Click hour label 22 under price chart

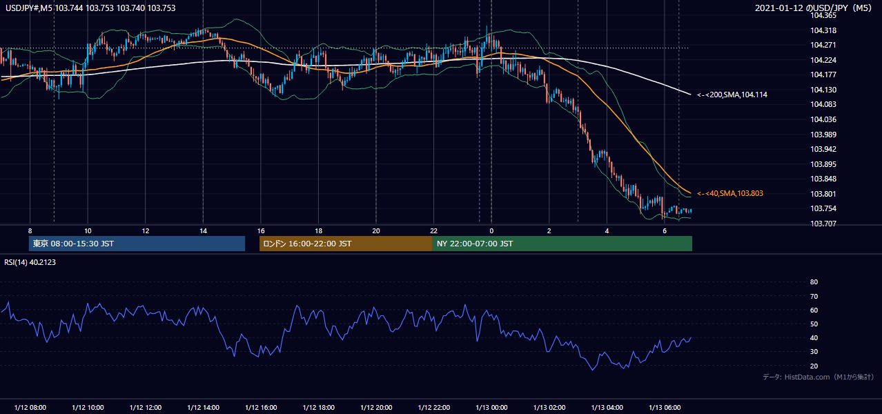[x=433, y=230]
